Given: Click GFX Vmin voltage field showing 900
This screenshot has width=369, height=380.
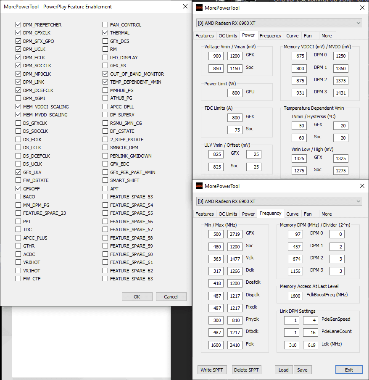Looking at the screenshot, I should (216, 56).
